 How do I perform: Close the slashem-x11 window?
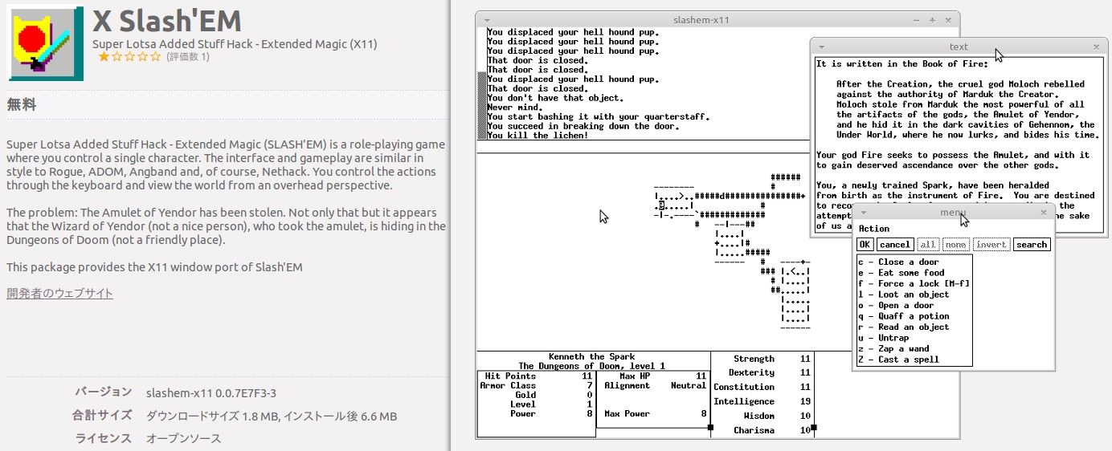[x=948, y=20]
